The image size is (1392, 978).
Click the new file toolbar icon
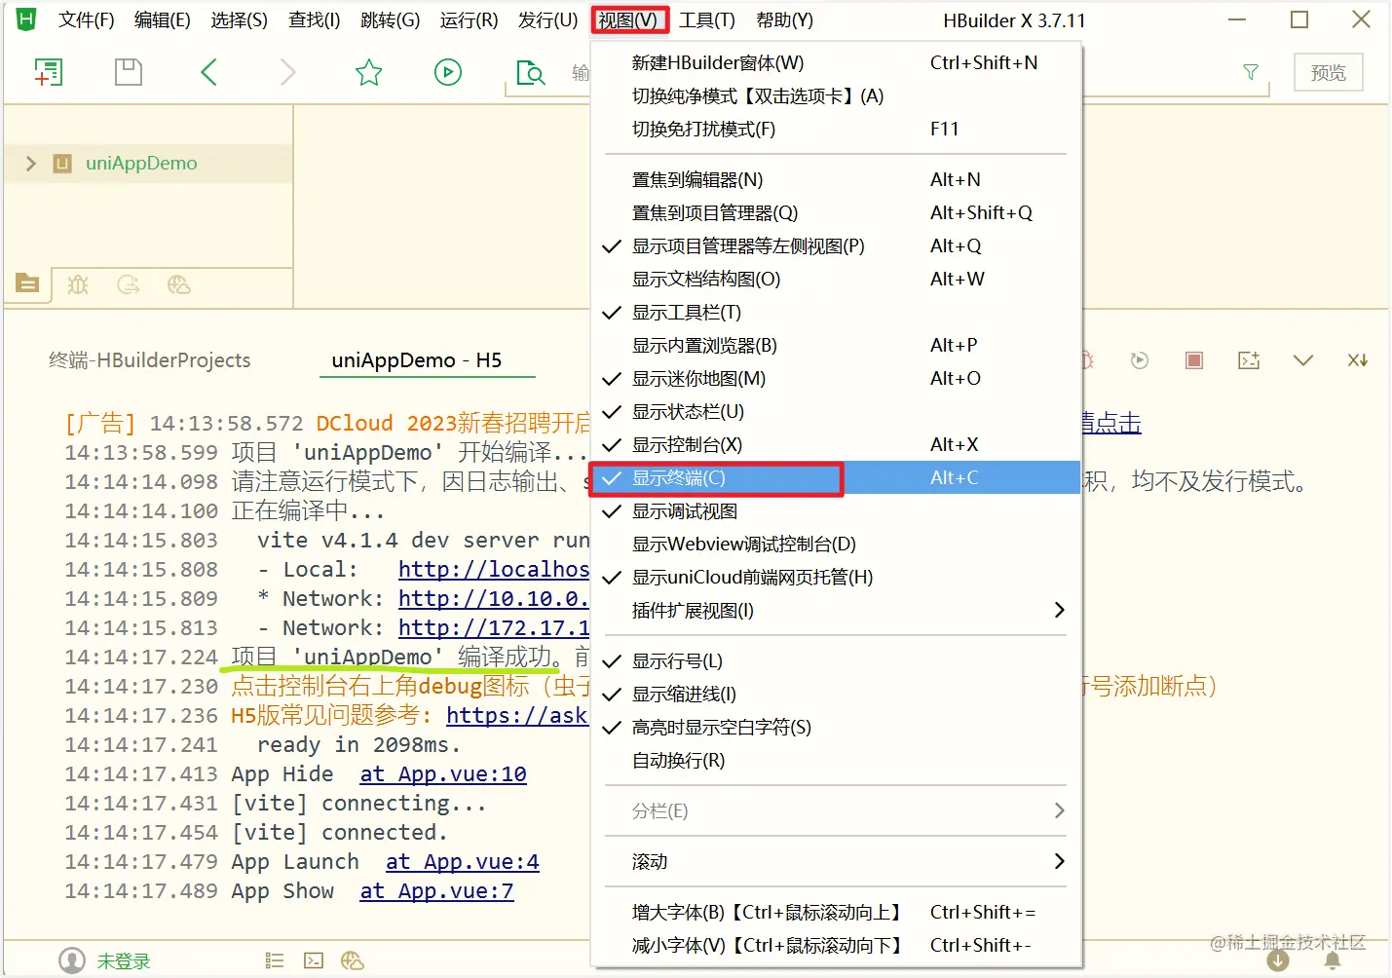click(x=48, y=72)
